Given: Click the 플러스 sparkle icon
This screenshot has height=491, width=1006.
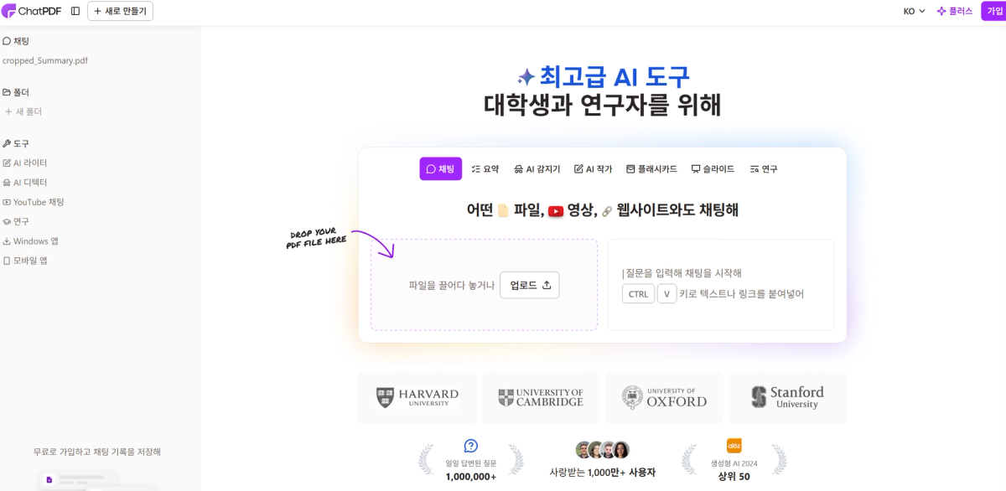Looking at the screenshot, I should [x=941, y=11].
